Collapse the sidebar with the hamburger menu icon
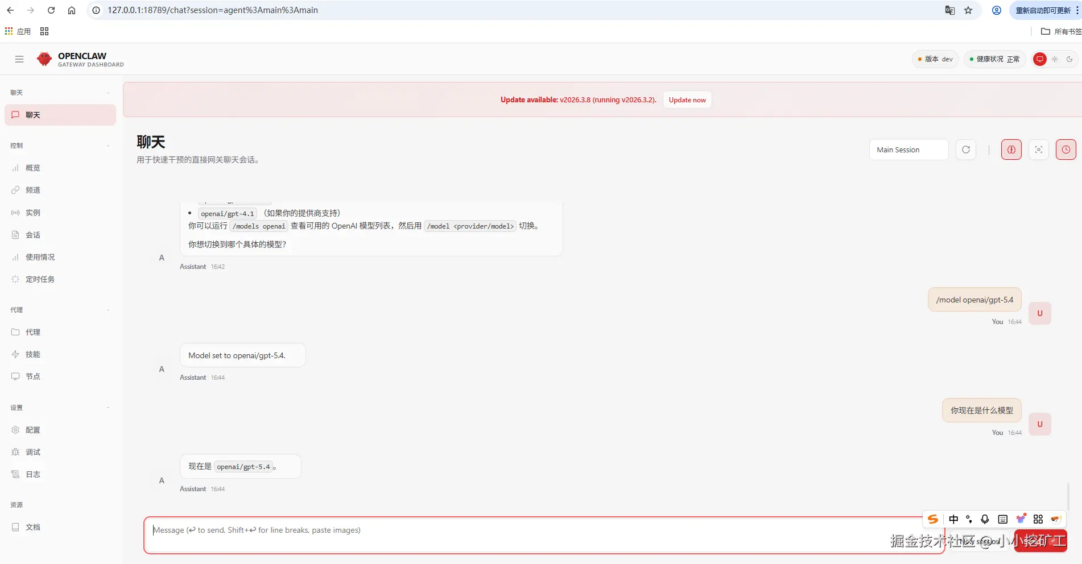Screen dimensions: 1082x564 (x=19, y=59)
